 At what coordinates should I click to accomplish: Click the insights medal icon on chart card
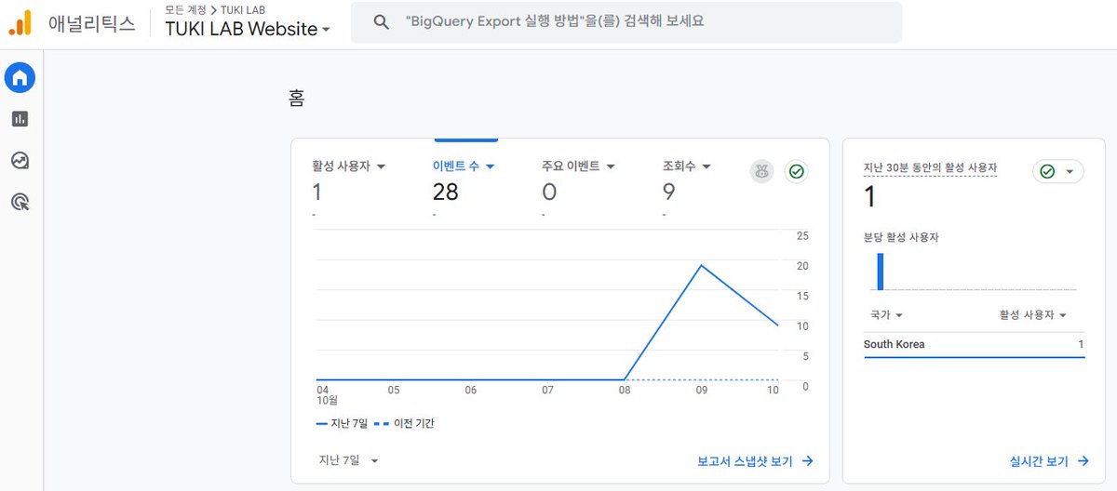(762, 171)
